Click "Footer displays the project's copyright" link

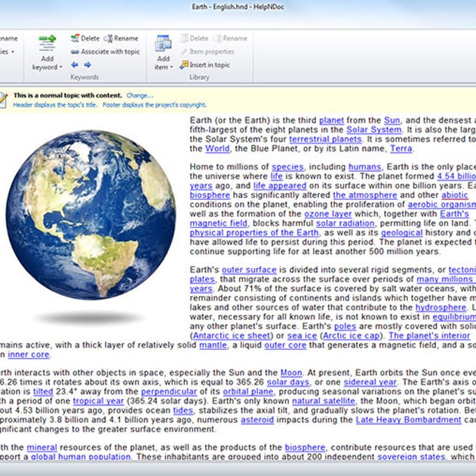154,105
